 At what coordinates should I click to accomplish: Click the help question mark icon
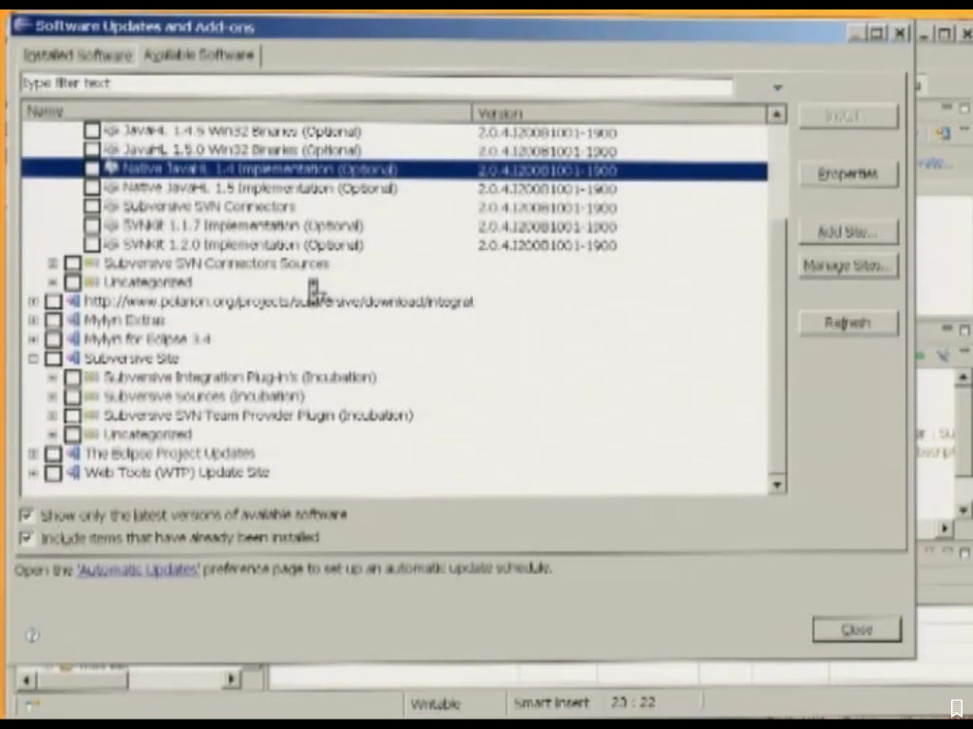tap(32, 635)
